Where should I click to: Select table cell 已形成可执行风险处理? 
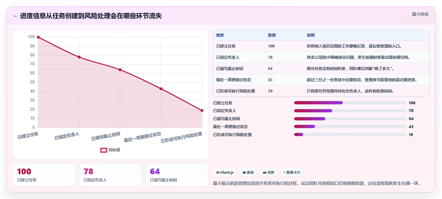[235, 91]
